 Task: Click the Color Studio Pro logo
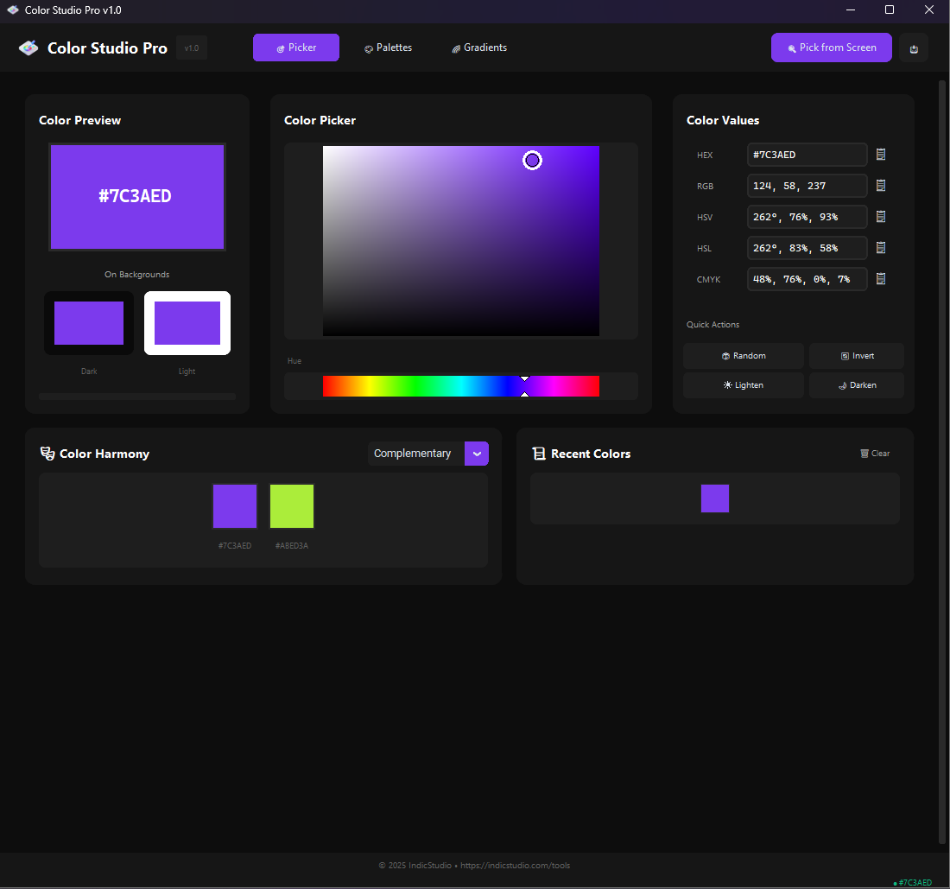(92, 48)
